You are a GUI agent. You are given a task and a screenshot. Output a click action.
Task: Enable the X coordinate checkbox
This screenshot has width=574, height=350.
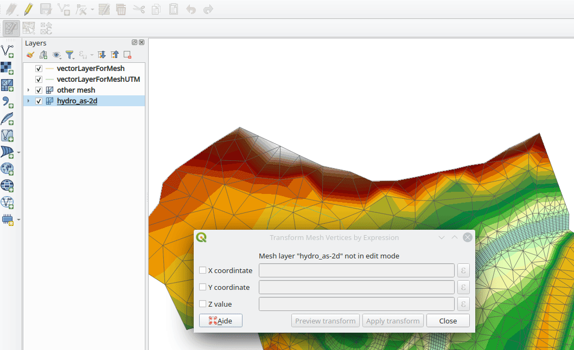pyautogui.click(x=202, y=270)
